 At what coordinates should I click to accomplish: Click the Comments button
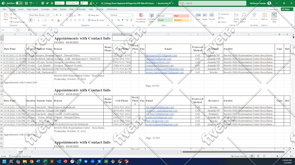272,9
